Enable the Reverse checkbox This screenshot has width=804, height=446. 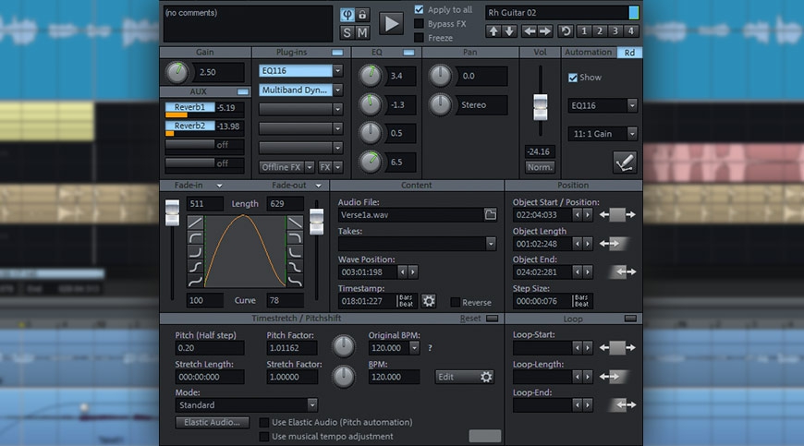click(x=456, y=302)
